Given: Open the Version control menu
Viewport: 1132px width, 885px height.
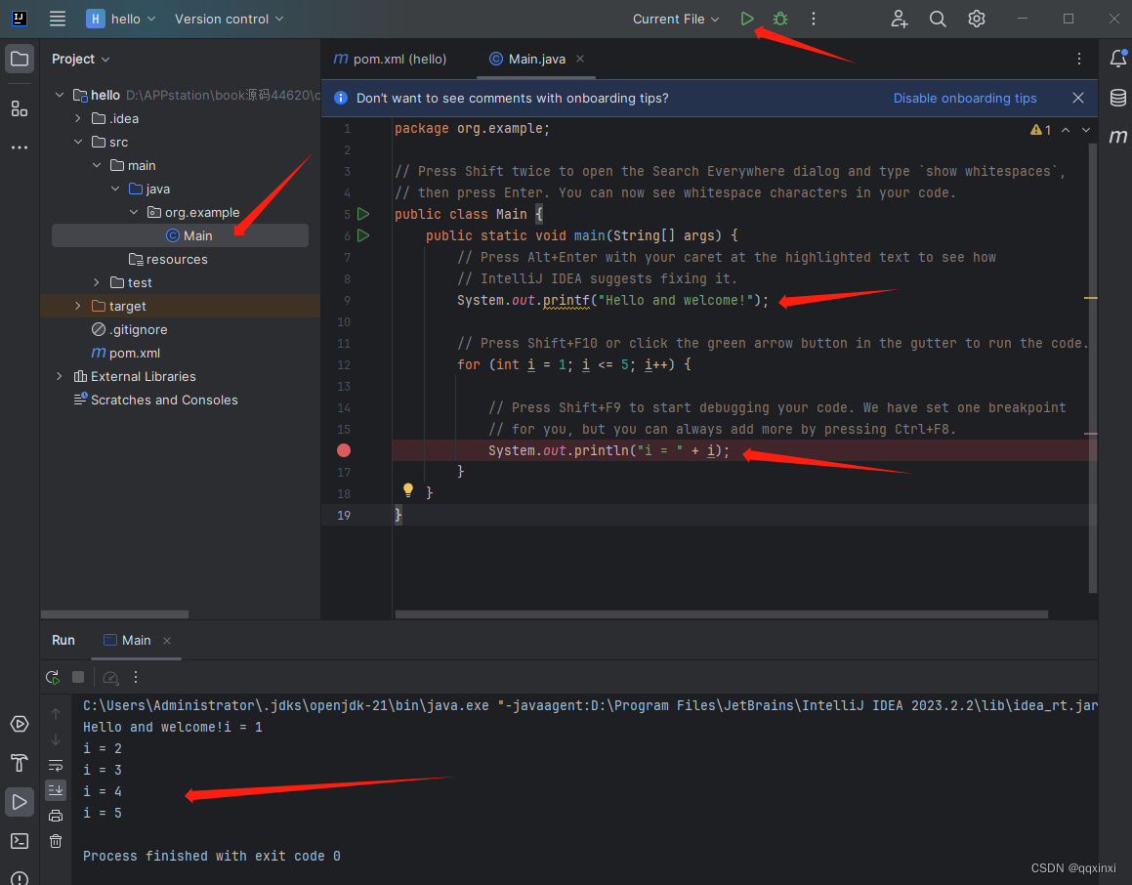Looking at the screenshot, I should tap(230, 19).
